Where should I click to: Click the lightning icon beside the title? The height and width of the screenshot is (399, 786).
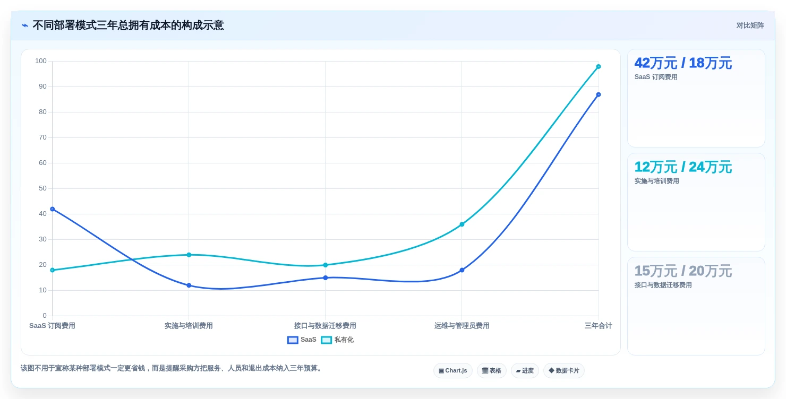point(25,25)
